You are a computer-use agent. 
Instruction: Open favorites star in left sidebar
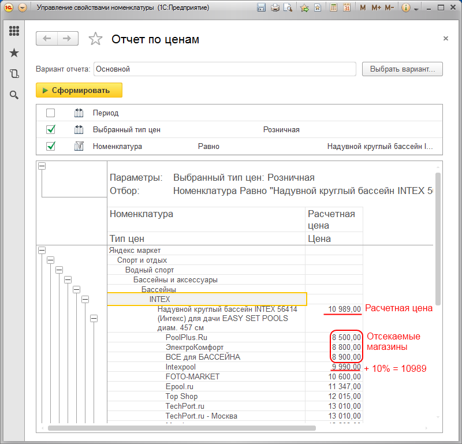tap(14, 53)
